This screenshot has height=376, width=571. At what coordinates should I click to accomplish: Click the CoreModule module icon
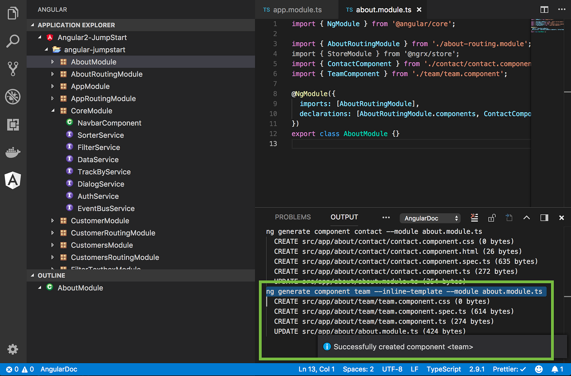(64, 110)
